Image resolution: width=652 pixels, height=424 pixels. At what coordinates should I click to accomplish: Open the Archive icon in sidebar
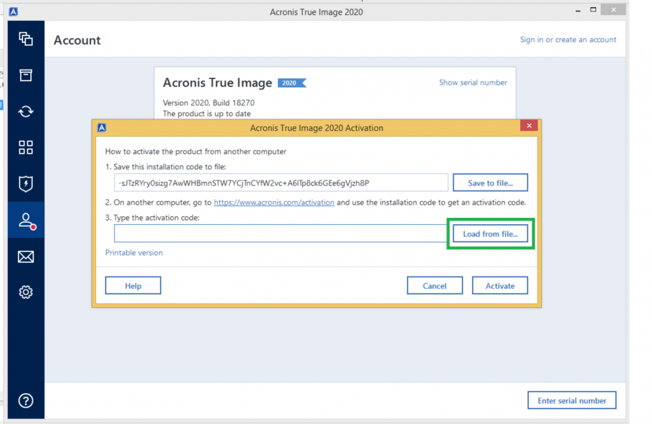pyautogui.click(x=26, y=75)
